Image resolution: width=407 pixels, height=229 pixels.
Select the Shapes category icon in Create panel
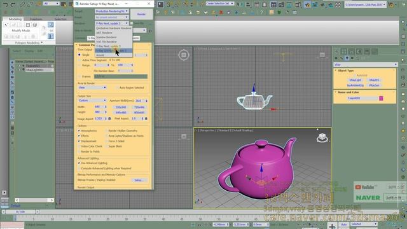coord(341,58)
